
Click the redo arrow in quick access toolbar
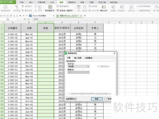tap(24, 16)
